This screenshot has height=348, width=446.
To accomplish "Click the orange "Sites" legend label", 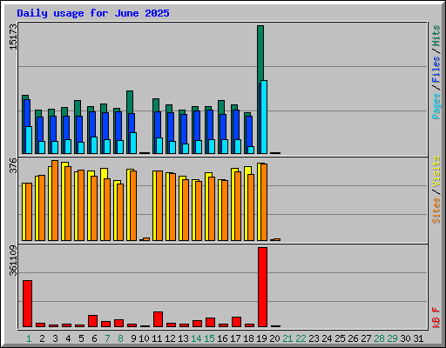I will click(436, 211).
